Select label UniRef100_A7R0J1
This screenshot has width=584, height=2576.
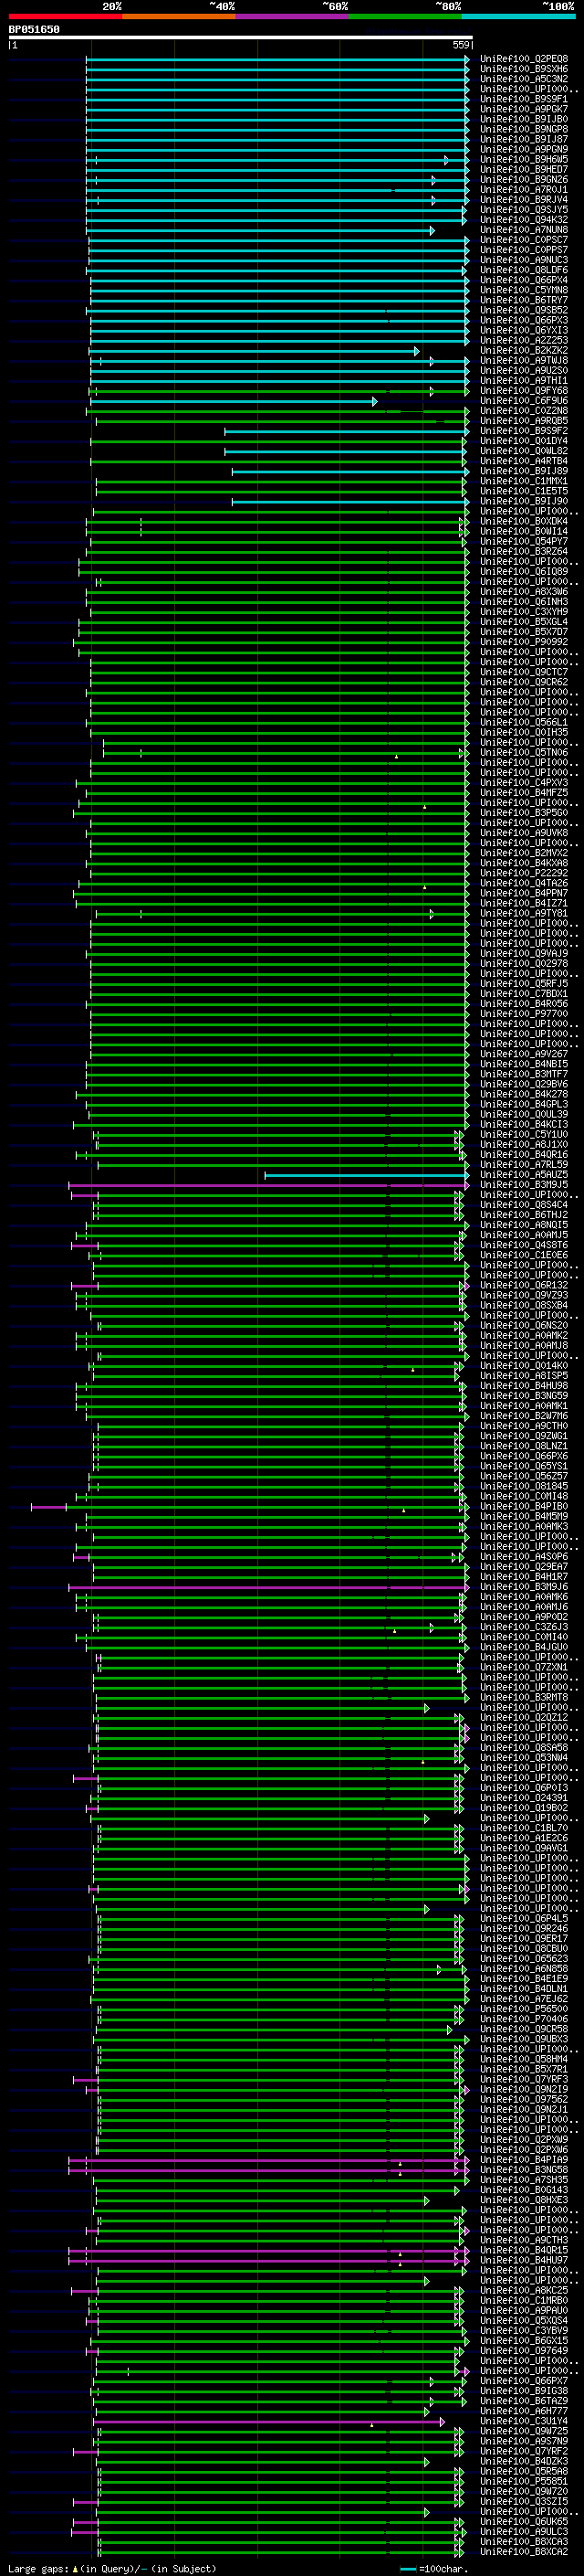(x=524, y=190)
